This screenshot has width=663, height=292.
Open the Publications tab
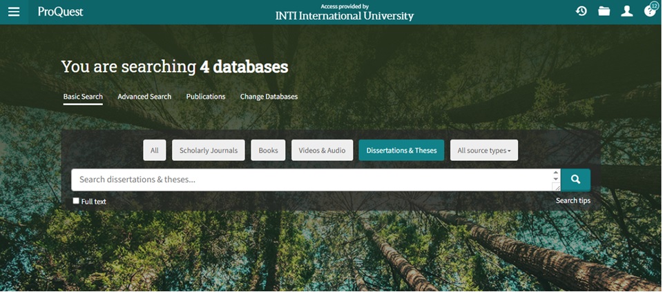coord(206,97)
